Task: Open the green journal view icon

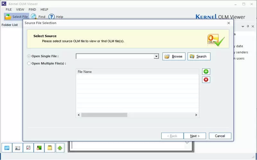Action: point(39,148)
